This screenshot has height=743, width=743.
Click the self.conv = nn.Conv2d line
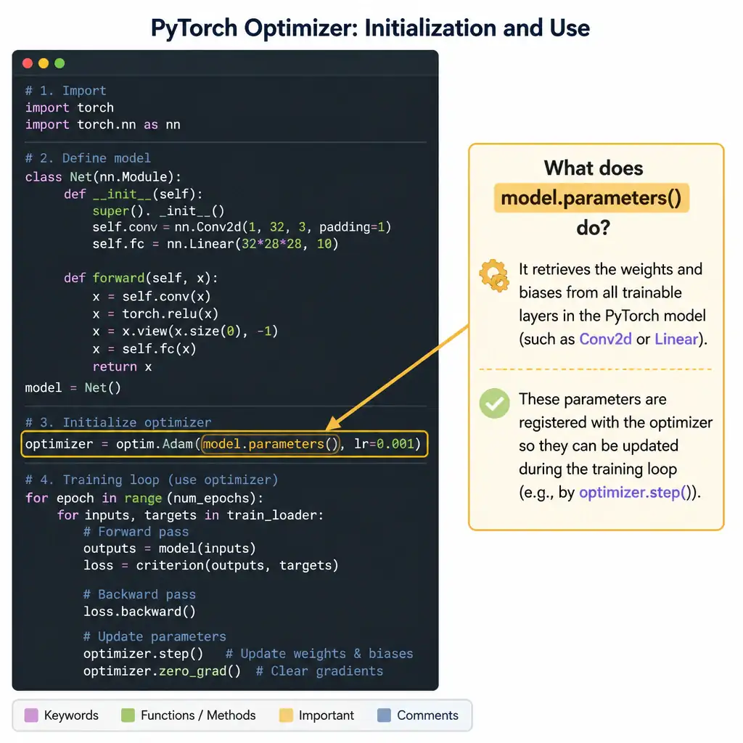point(242,227)
